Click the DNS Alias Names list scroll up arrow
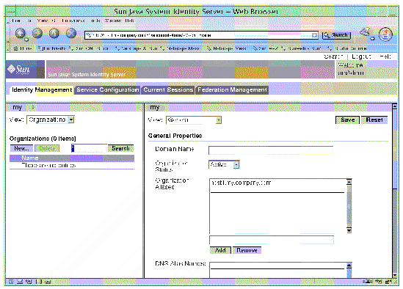The width and height of the screenshot is (403, 289). pos(349,266)
